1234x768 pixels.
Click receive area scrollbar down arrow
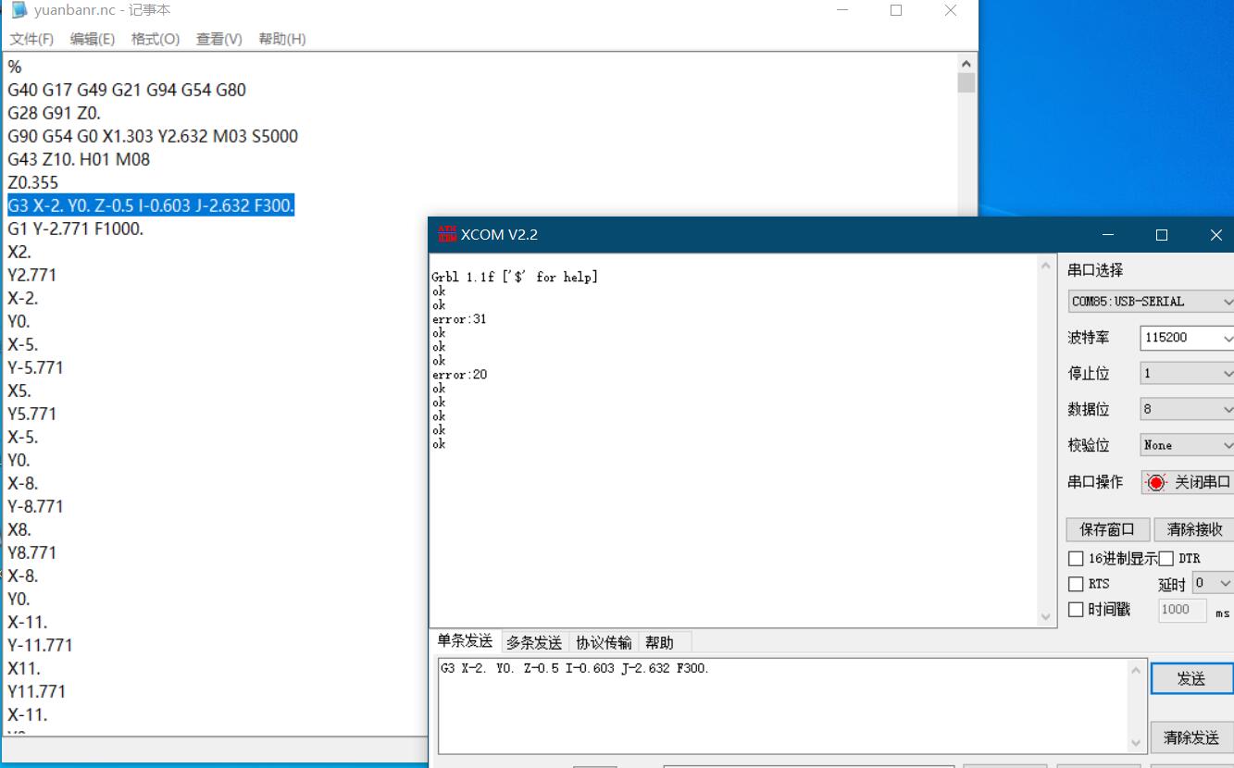(x=1046, y=616)
